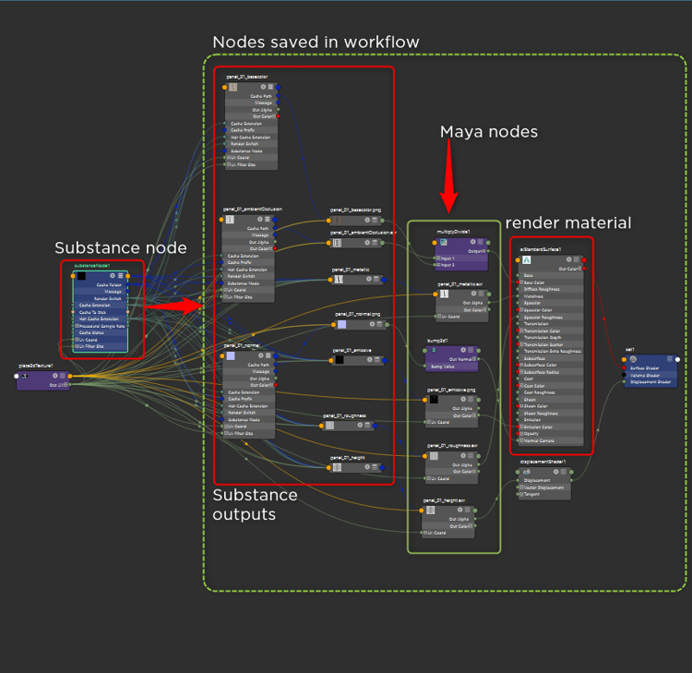Click the lavender swatch on panel_01_normal.png node
Screen dimensions: 692x673
coord(342,325)
